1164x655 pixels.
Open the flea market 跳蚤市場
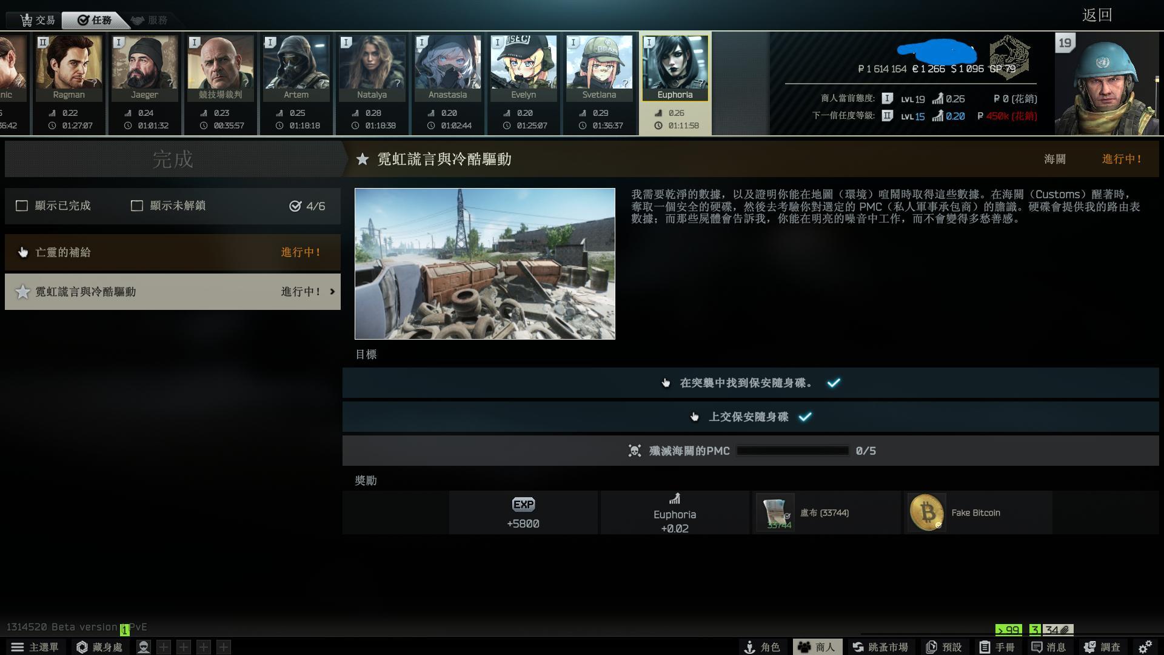click(880, 647)
